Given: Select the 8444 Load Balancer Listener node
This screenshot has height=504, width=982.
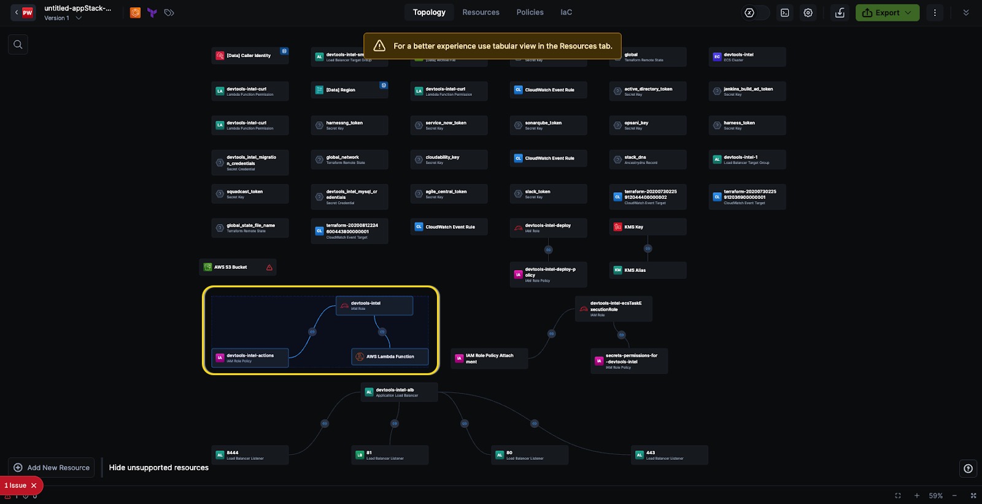Looking at the screenshot, I should 250,455.
